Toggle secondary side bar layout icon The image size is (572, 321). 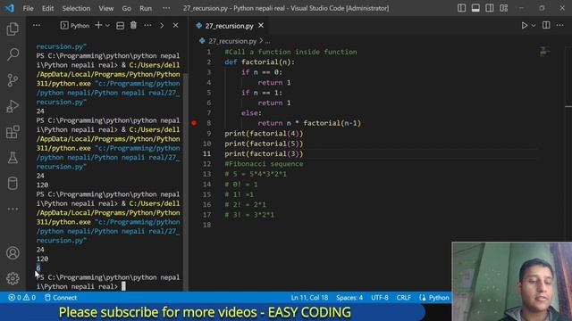(x=490, y=8)
